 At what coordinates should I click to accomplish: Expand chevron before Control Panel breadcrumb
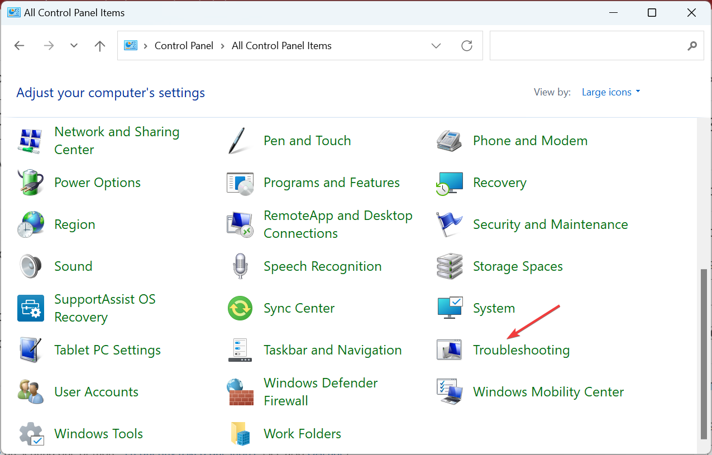coord(146,46)
